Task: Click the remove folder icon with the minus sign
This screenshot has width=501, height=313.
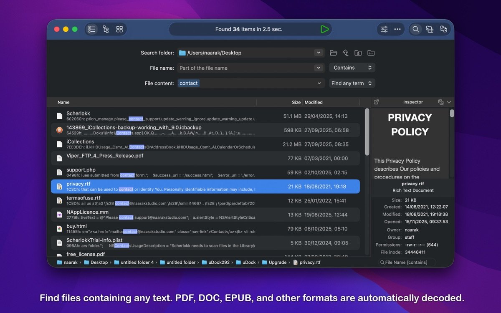Action: 371,53
